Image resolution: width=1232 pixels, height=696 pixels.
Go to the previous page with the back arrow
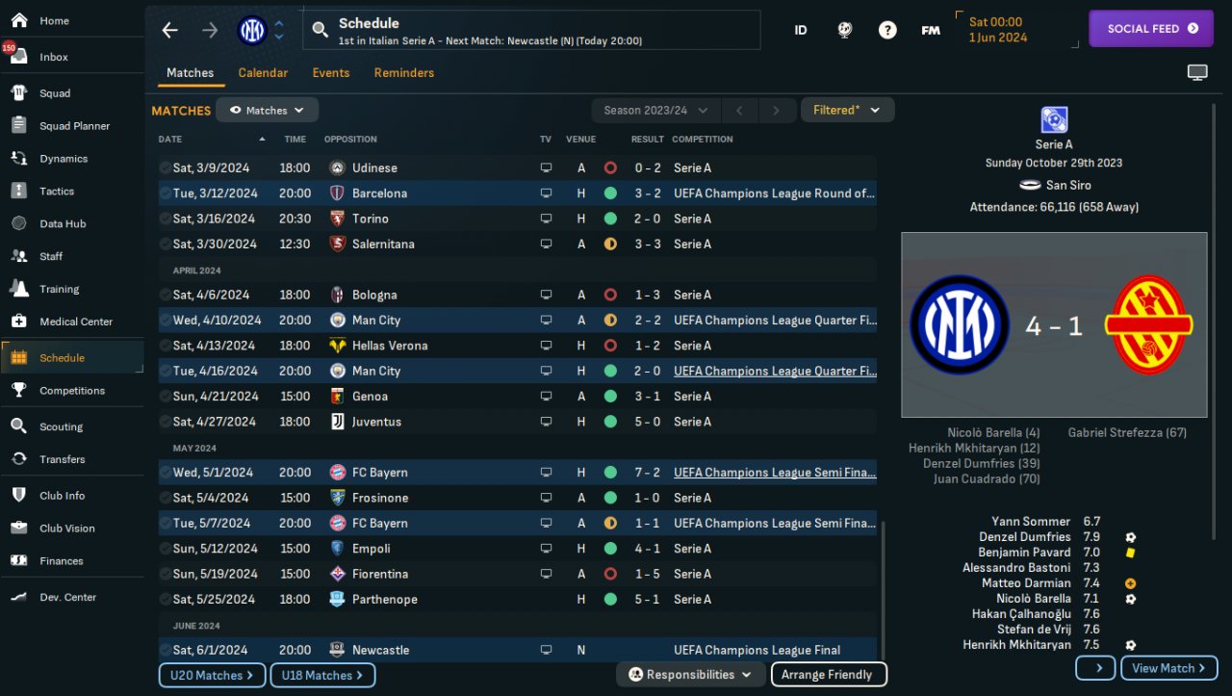pos(170,30)
